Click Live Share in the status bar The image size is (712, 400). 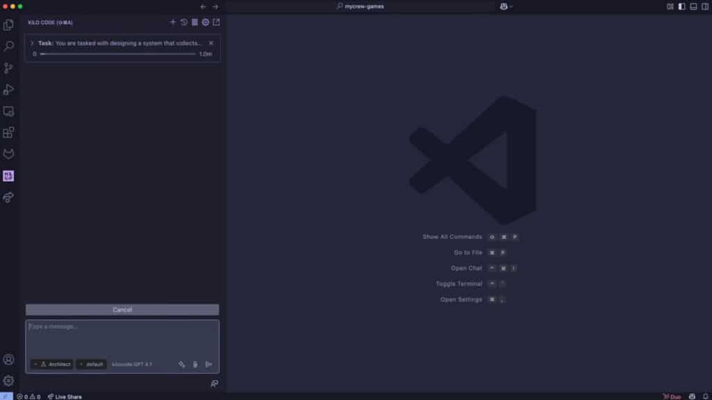(65, 397)
